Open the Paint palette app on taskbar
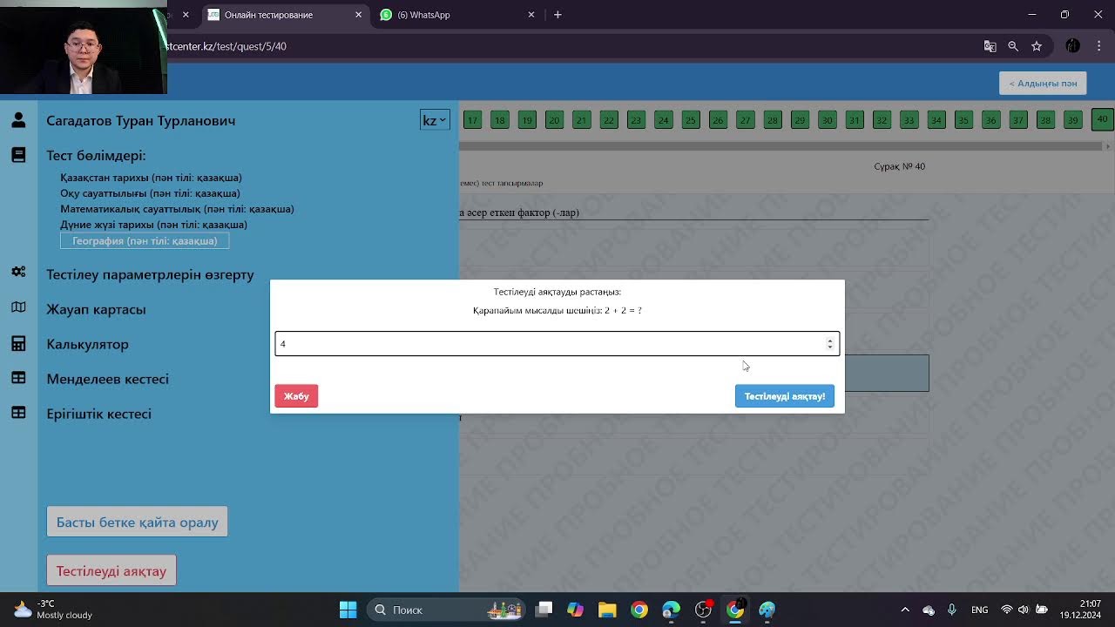Image resolution: width=1115 pixels, height=627 pixels. click(x=767, y=610)
